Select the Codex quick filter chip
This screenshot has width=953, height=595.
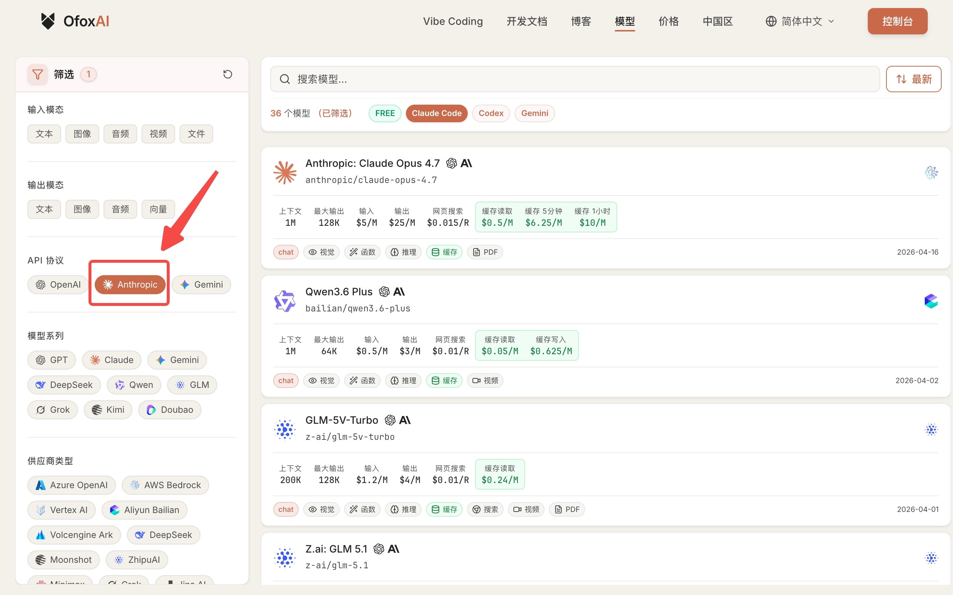tap(491, 113)
